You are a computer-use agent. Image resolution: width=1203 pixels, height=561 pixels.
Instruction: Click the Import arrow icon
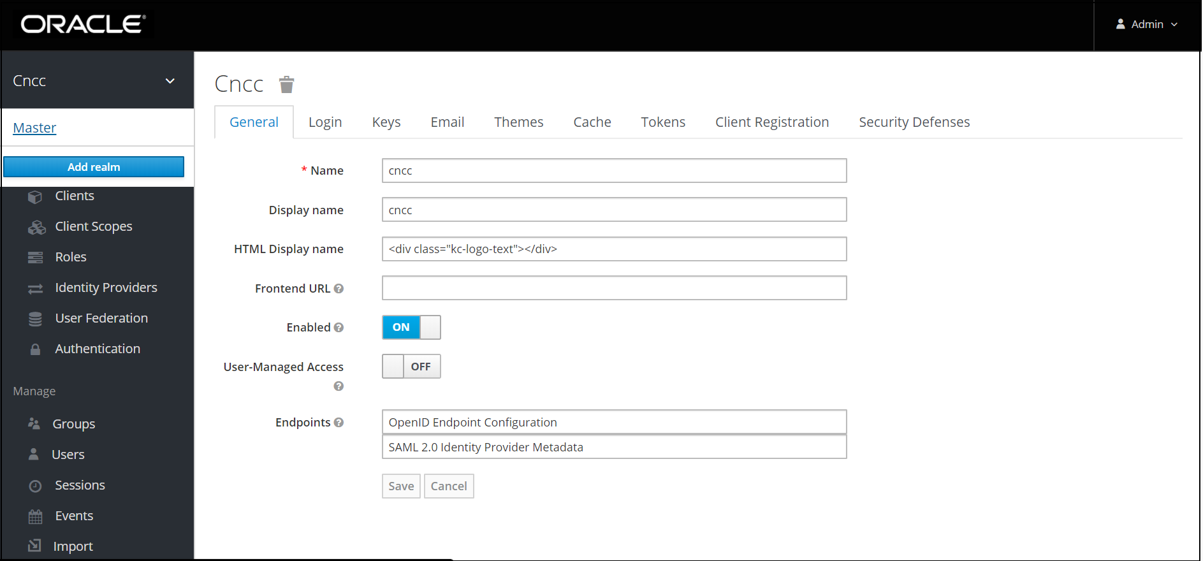point(35,546)
